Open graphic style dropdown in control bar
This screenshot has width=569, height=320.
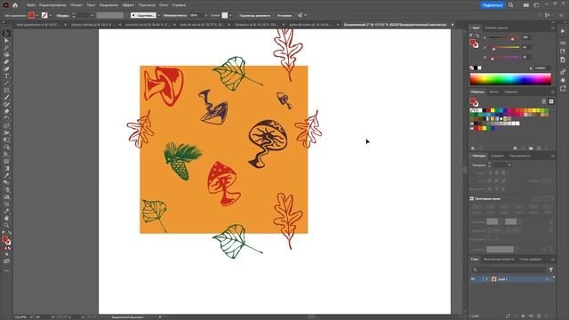[230, 15]
